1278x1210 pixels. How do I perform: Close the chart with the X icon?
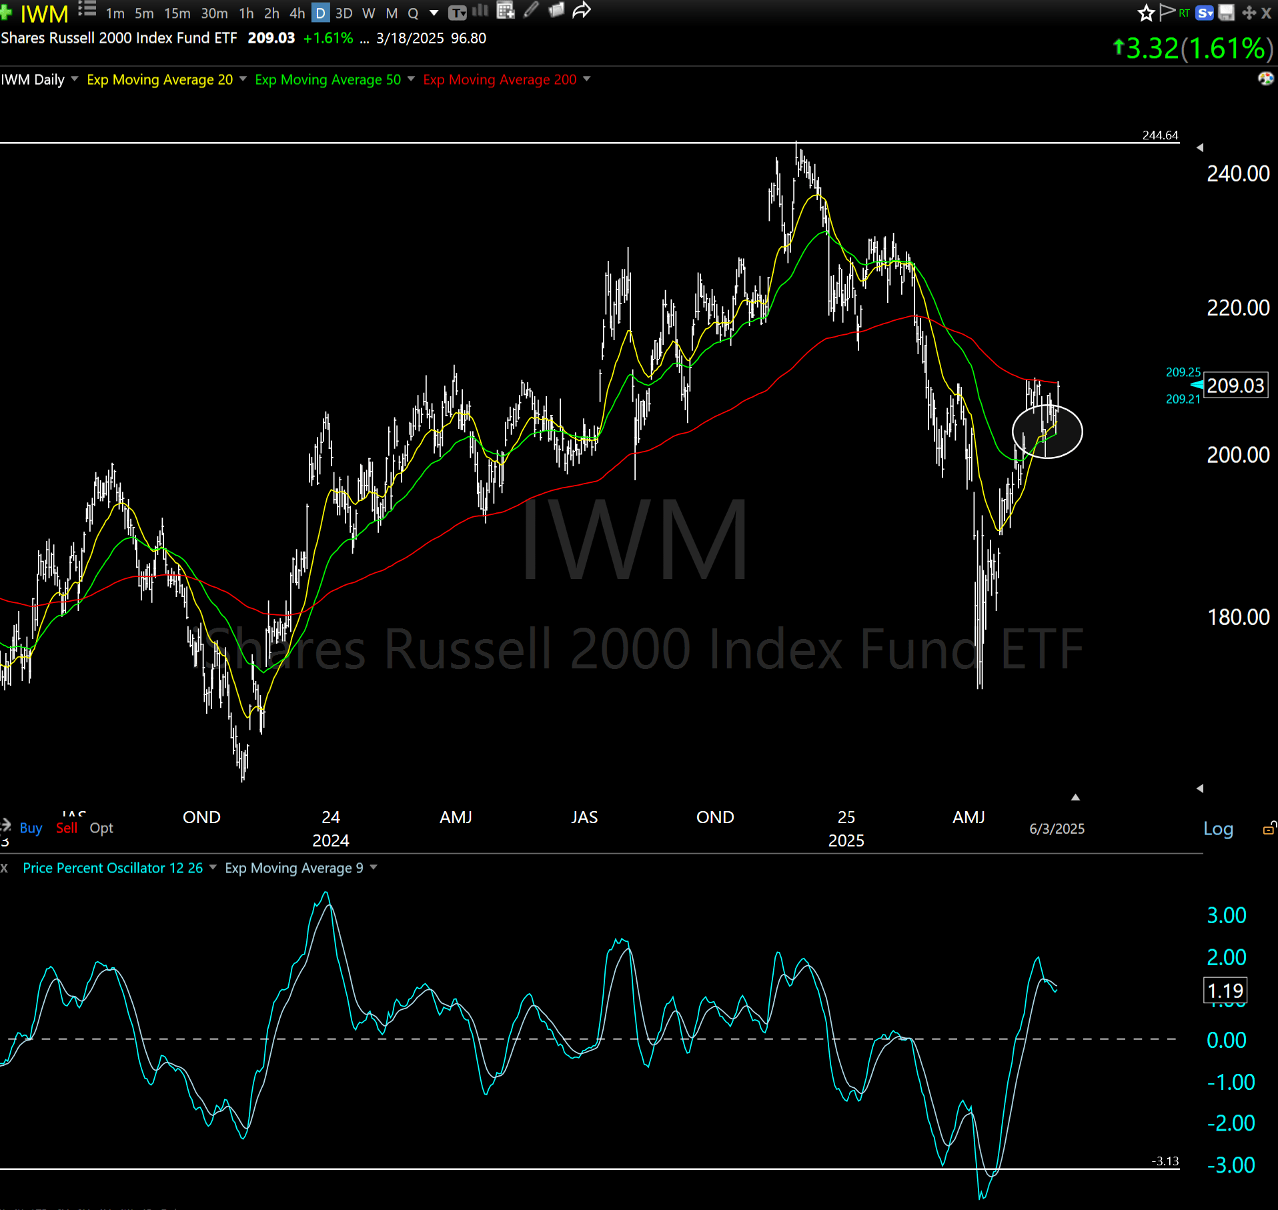click(x=1266, y=13)
